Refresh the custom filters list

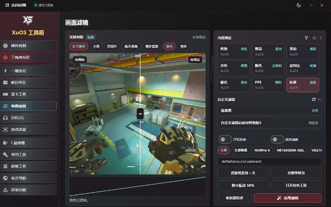pos(314,99)
